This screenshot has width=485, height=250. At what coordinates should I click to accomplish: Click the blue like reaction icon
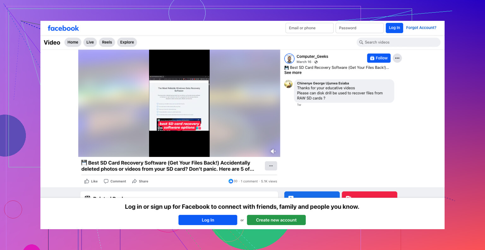pyautogui.click(x=231, y=181)
